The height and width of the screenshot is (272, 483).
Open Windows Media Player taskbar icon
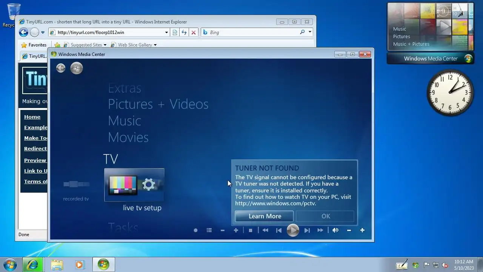point(80,264)
